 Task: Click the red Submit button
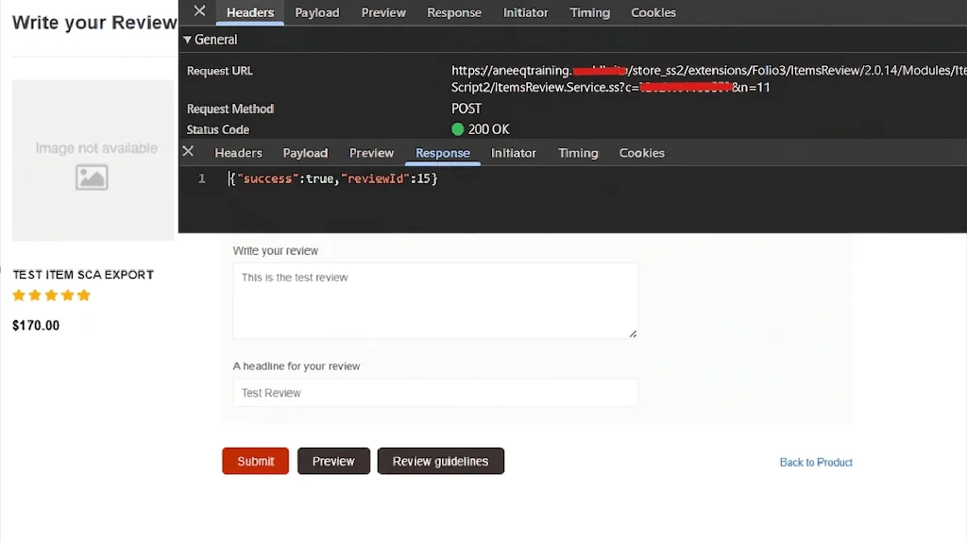pyautogui.click(x=255, y=461)
